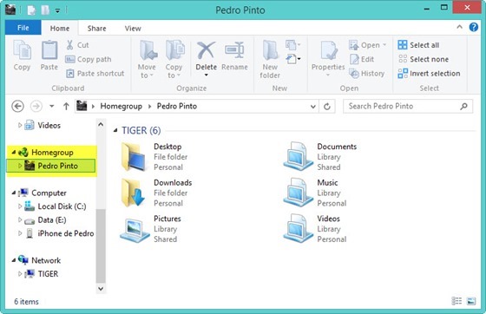
Task: Open the New item dropdown icon
Action: point(293,45)
